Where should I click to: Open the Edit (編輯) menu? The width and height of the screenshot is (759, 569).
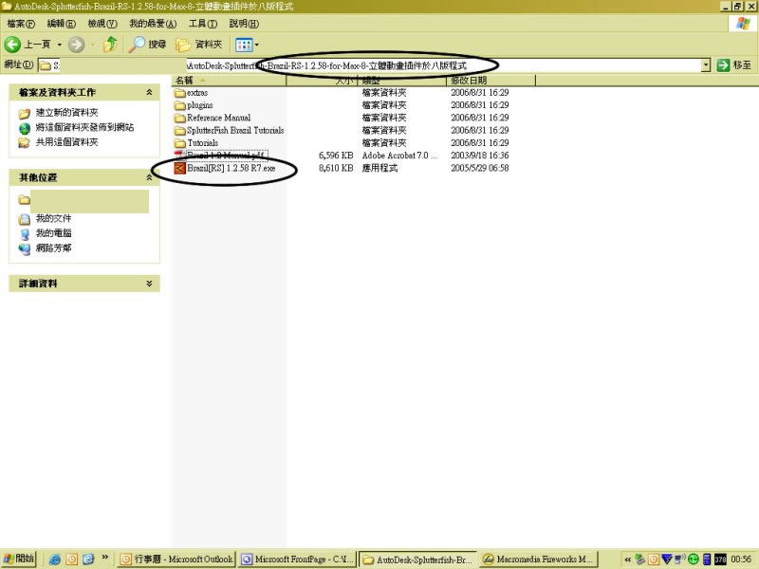62,23
